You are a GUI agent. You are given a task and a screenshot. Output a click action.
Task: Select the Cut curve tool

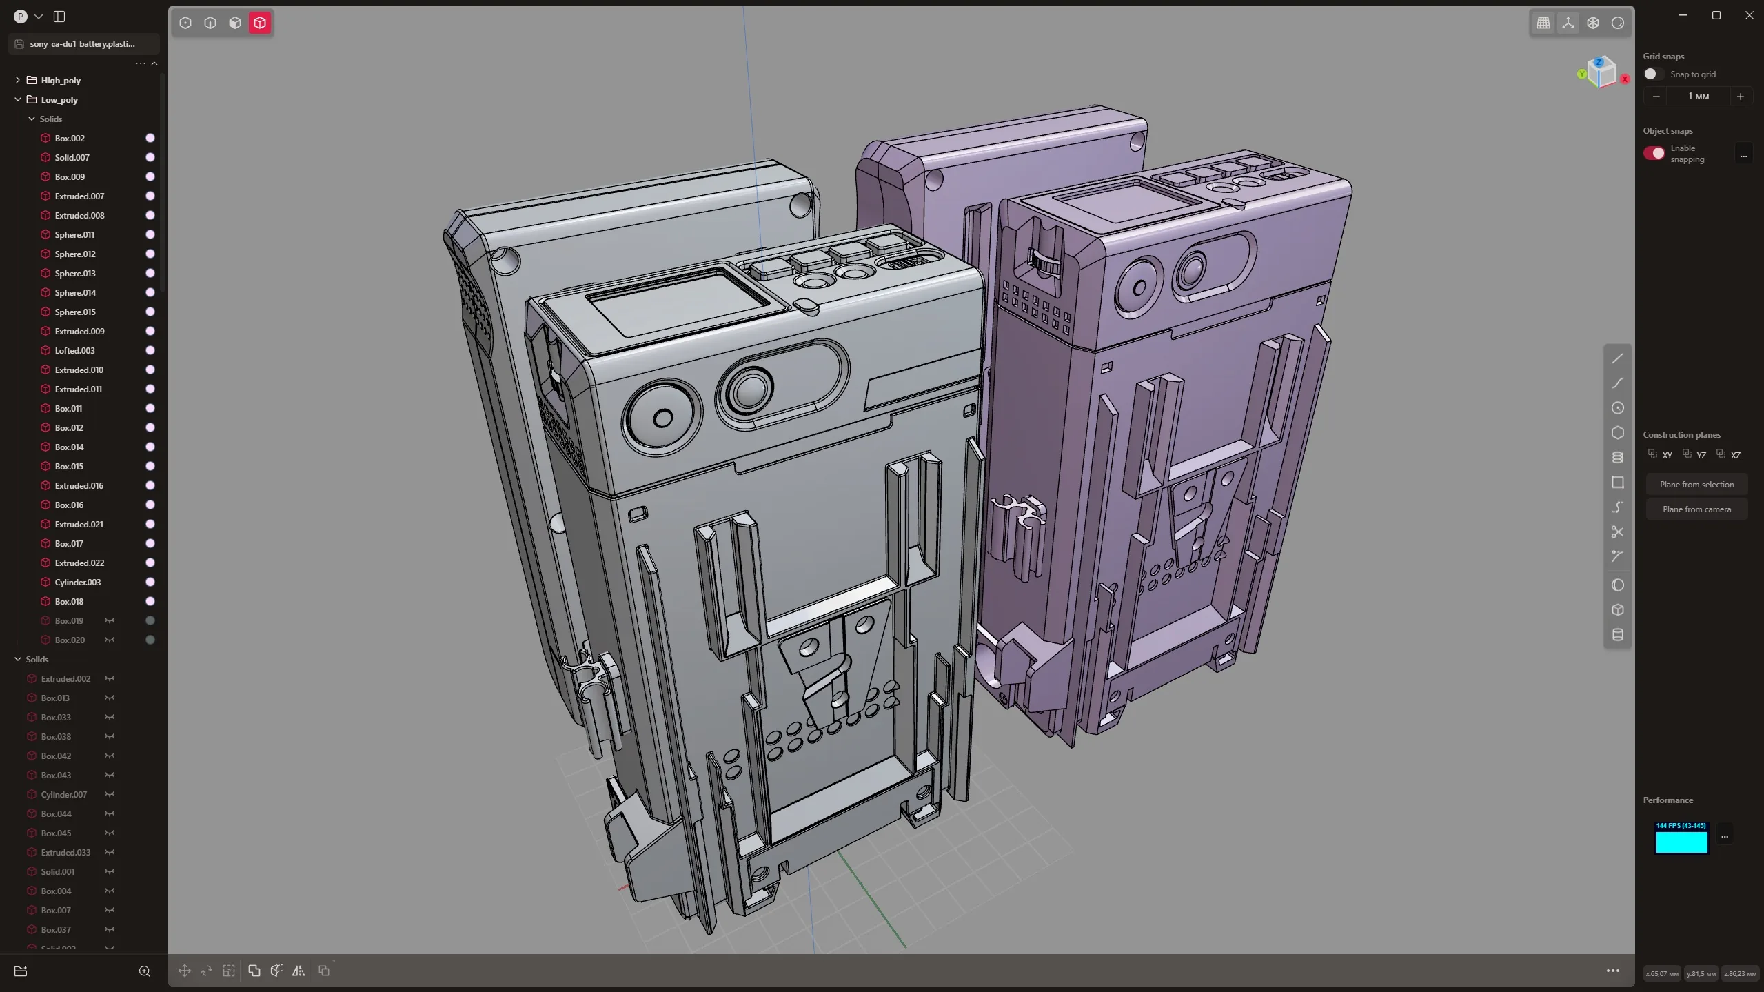click(1618, 556)
